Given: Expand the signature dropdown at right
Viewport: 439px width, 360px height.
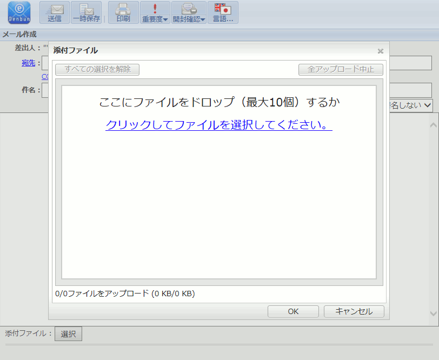Looking at the screenshot, I should pyautogui.click(x=427, y=105).
